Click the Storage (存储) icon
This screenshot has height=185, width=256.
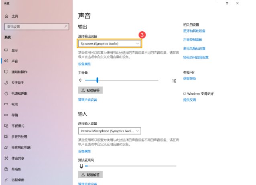(6, 115)
